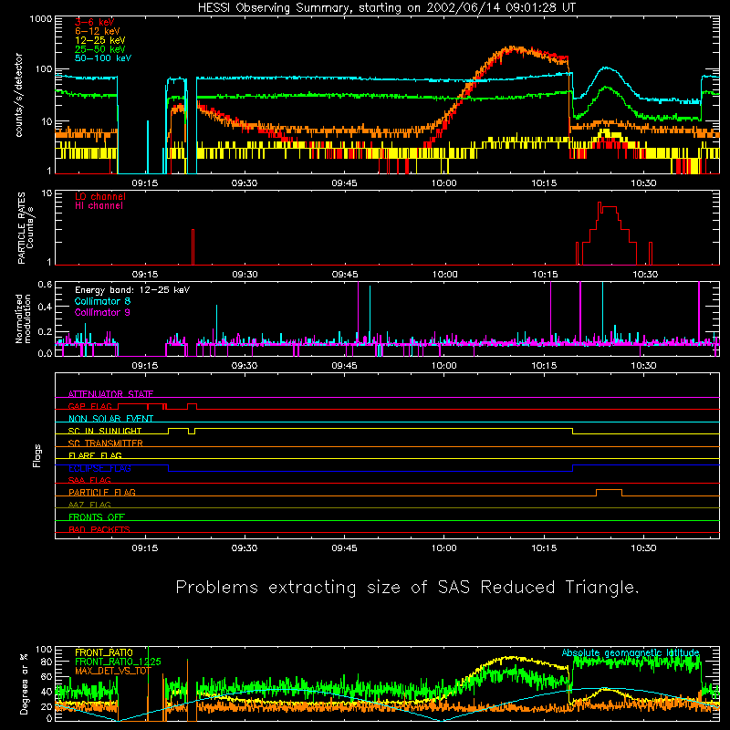Click the 10:15 tick under particle rates panel
Image resolution: width=730 pixels, height=730 pixels.
pyautogui.click(x=545, y=275)
